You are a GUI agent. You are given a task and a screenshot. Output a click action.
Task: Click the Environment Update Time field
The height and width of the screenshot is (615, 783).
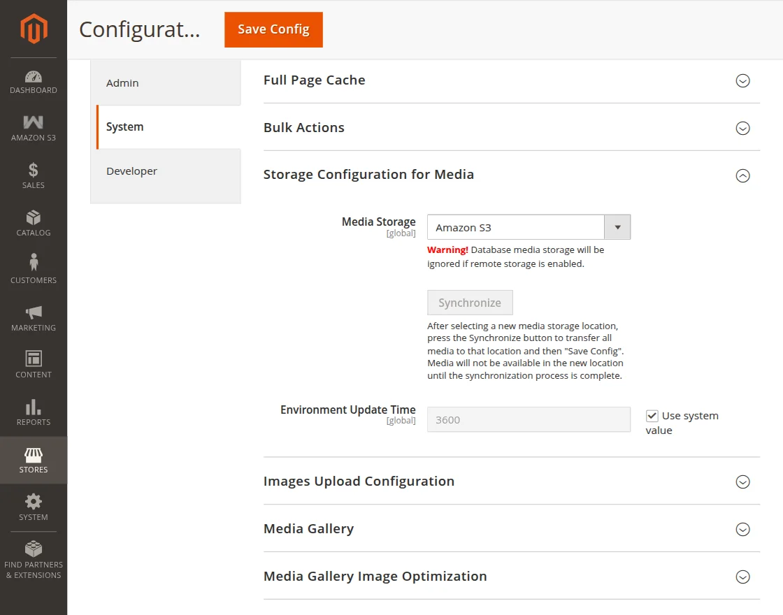[529, 420]
